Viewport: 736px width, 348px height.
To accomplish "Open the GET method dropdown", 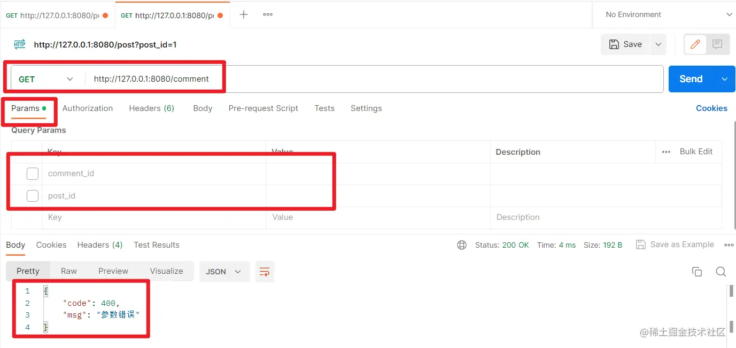I will click(x=46, y=79).
